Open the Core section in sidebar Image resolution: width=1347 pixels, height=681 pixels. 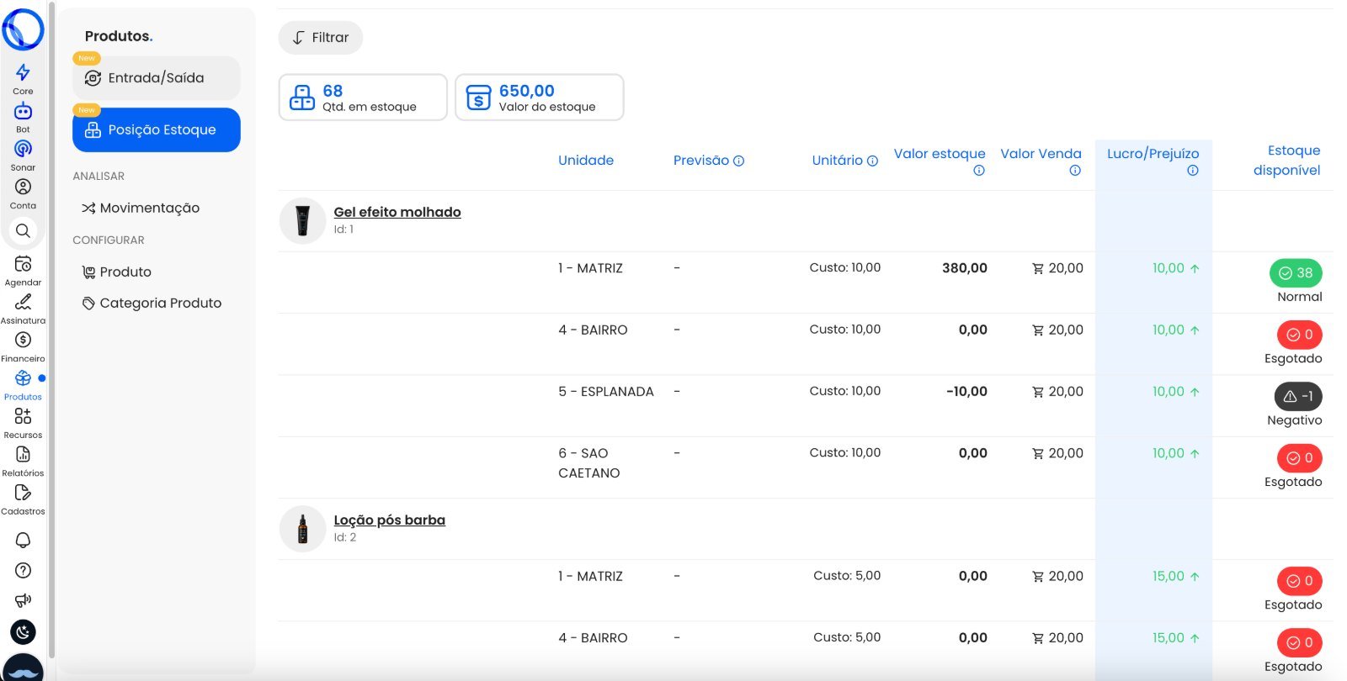point(23,78)
